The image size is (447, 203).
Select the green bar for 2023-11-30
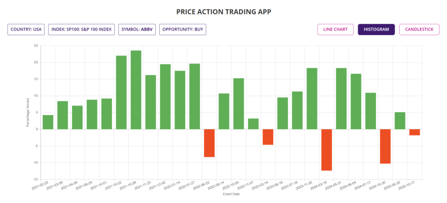[312, 98]
